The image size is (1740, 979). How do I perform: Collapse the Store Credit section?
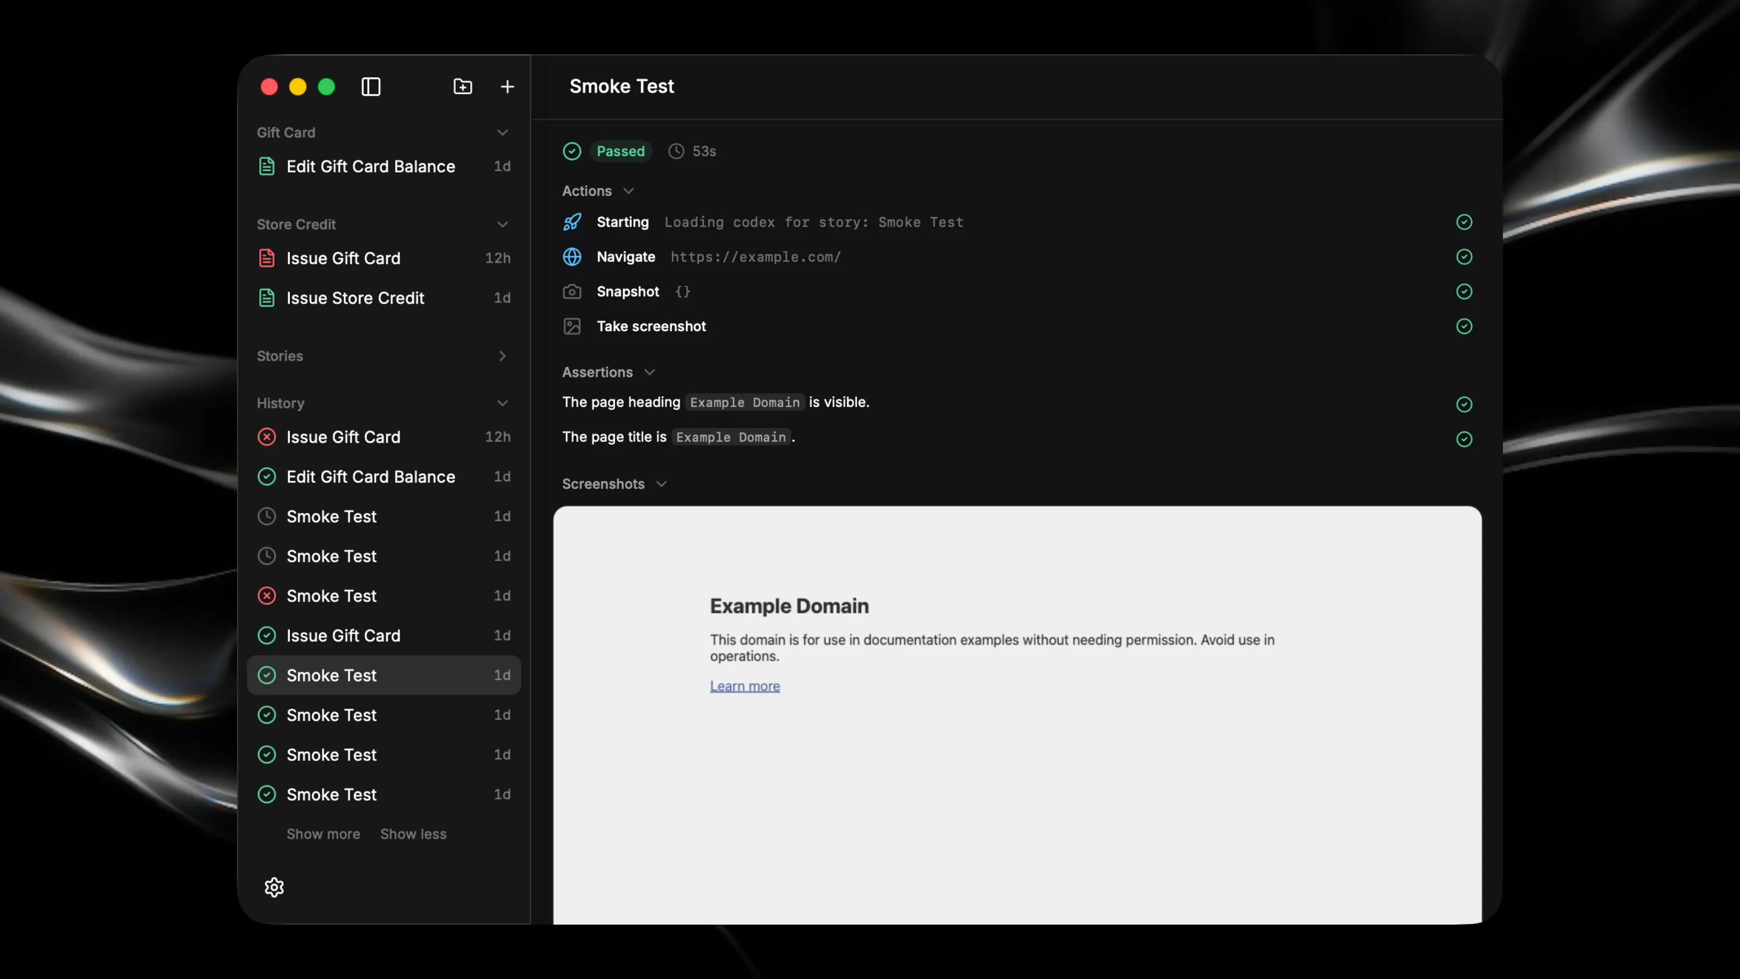click(502, 224)
